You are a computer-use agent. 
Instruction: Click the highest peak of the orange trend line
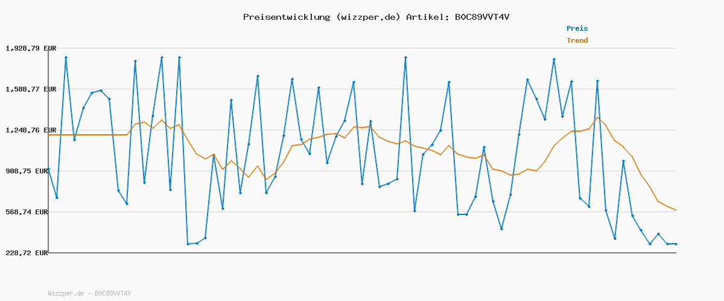[597, 117]
